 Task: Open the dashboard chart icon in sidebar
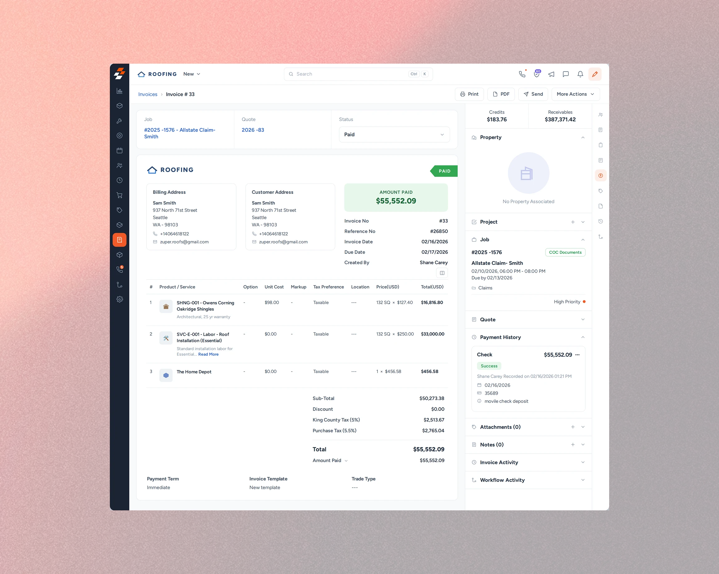120,91
